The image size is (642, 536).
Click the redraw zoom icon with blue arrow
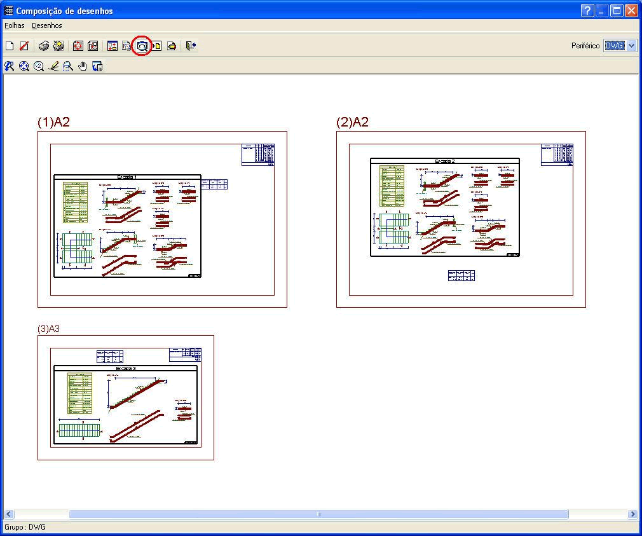(9, 66)
